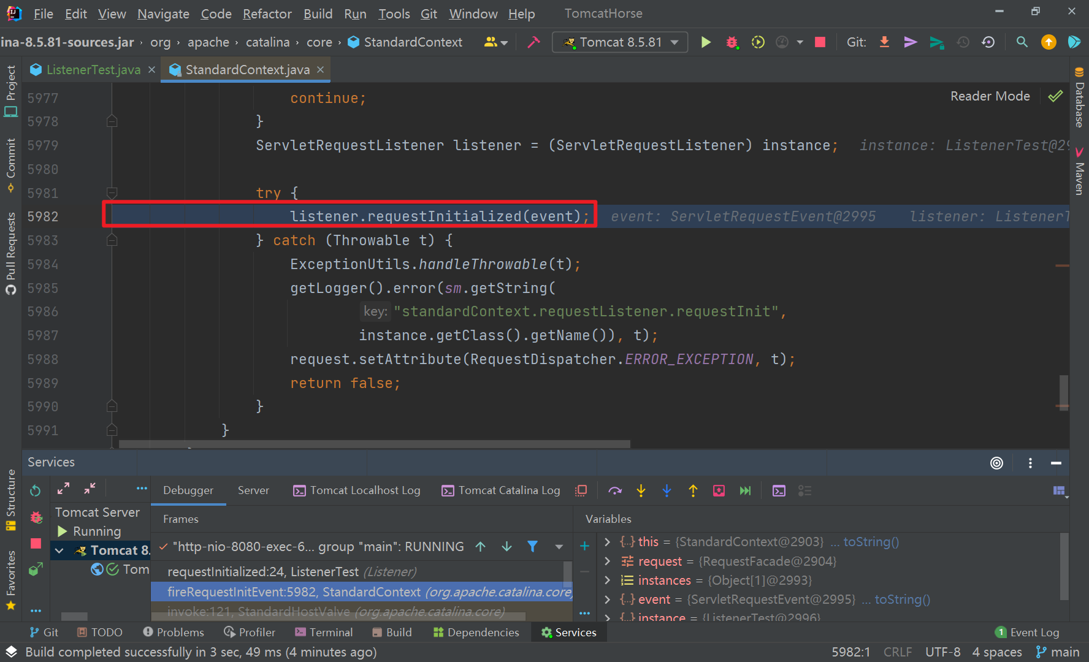This screenshot has height=662, width=1089.
Task: Click the Run to Cursor icon
Action: pyautogui.click(x=745, y=490)
